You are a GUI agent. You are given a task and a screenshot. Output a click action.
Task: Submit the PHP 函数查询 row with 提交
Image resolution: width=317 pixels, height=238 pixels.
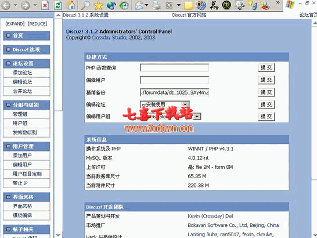click(266, 67)
